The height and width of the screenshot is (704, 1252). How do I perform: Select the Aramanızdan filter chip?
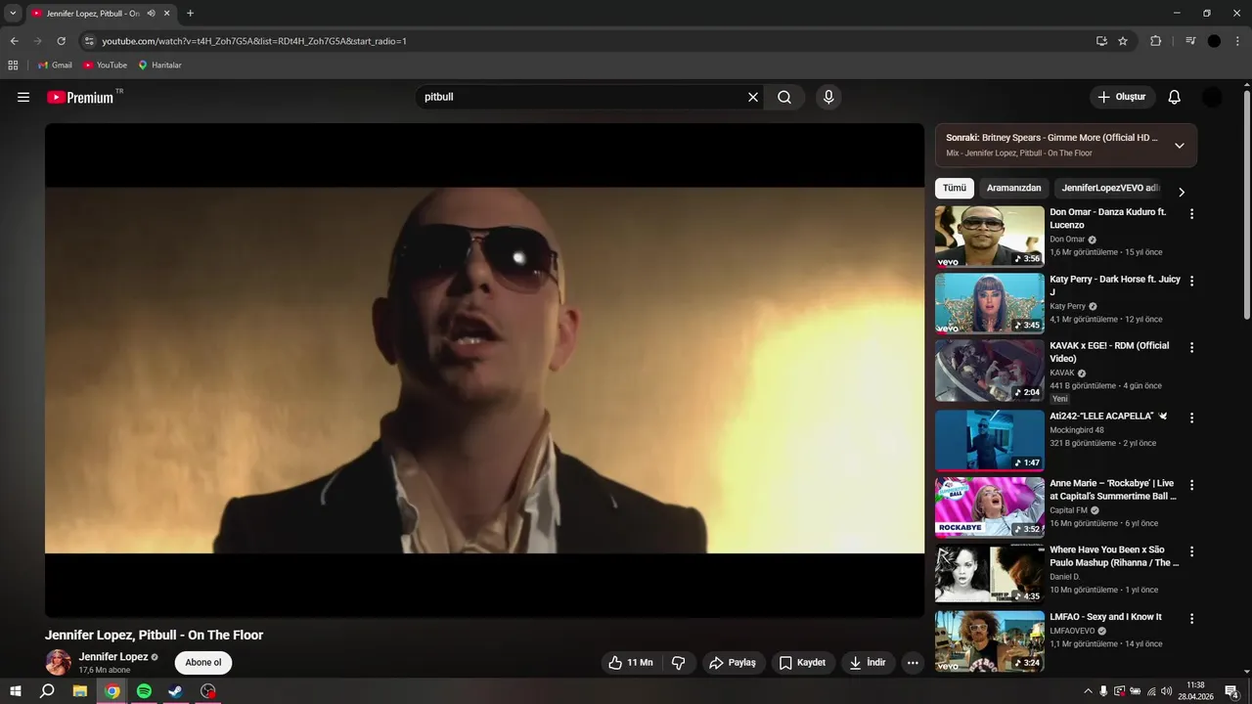tap(1013, 189)
